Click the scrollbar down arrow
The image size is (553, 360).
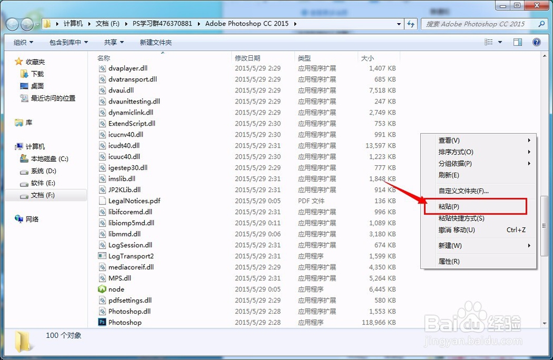(544, 323)
